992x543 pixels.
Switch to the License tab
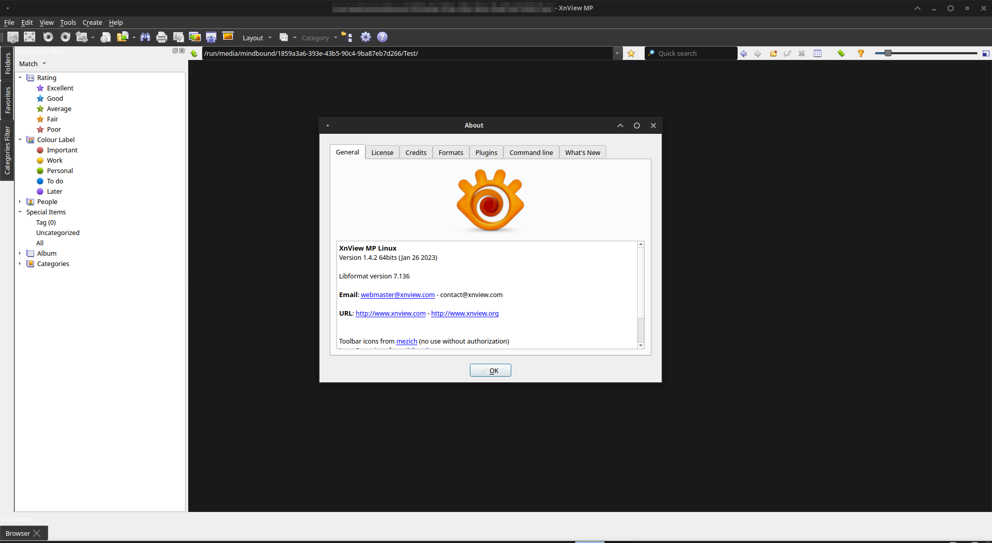(x=383, y=152)
